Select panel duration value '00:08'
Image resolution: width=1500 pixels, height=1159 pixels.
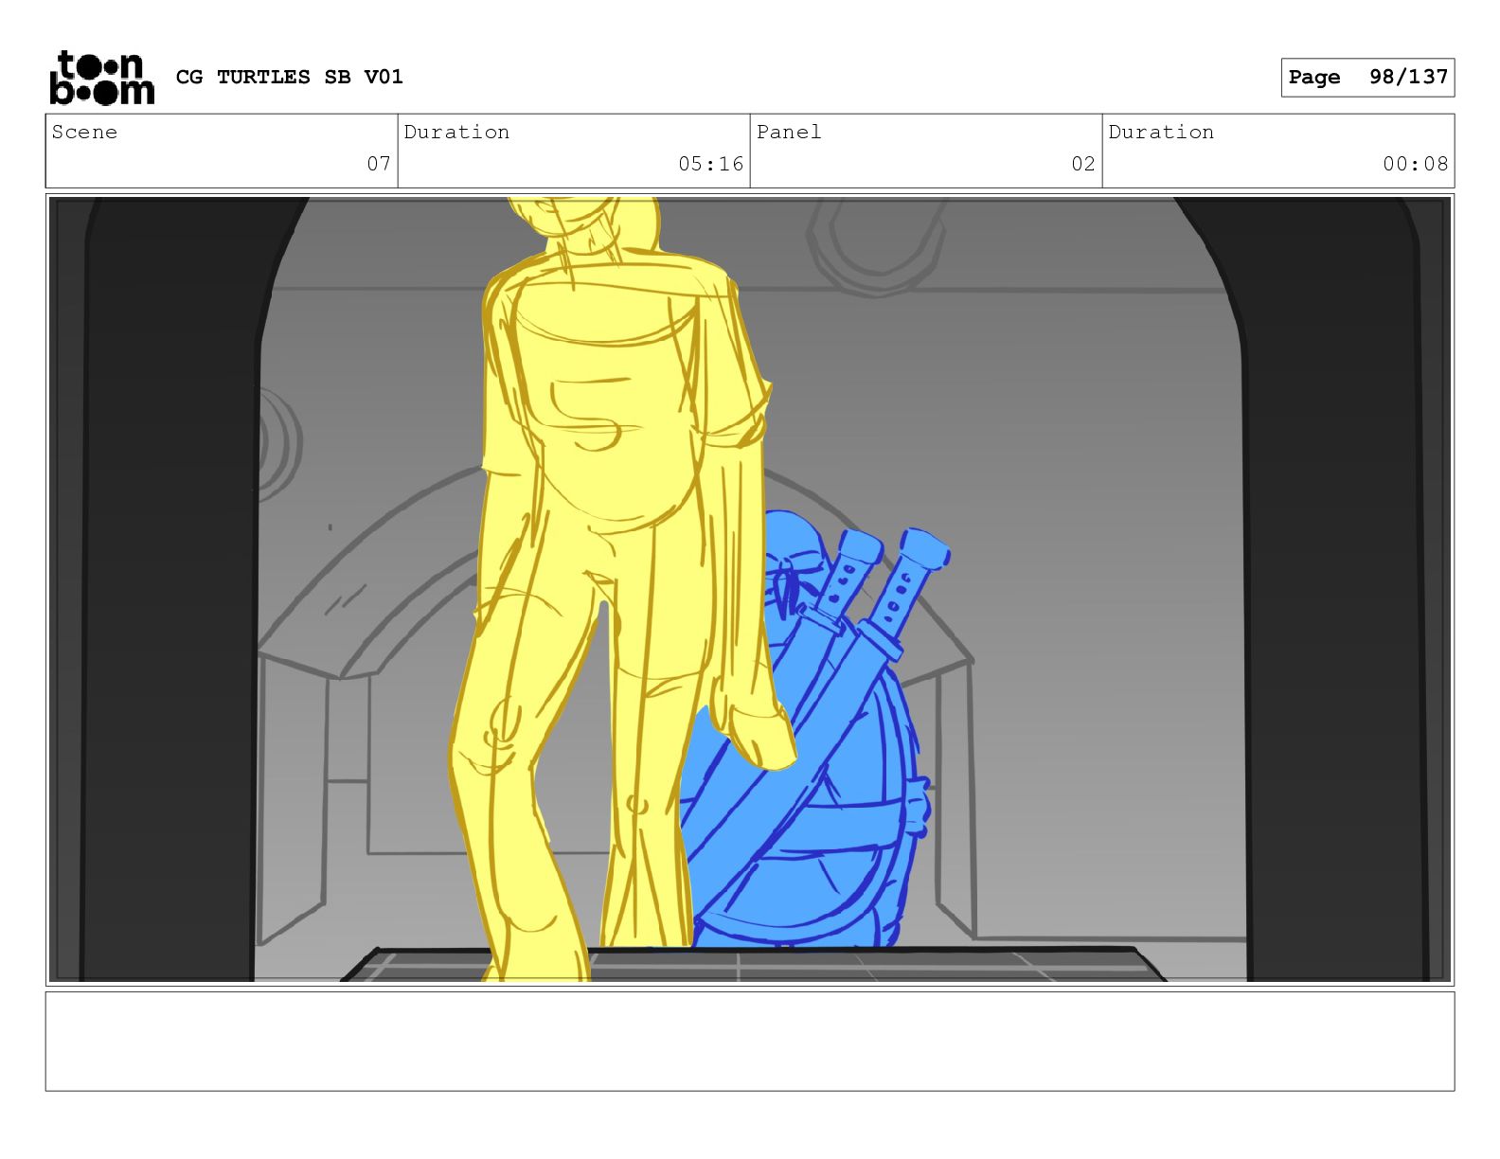point(1415,164)
